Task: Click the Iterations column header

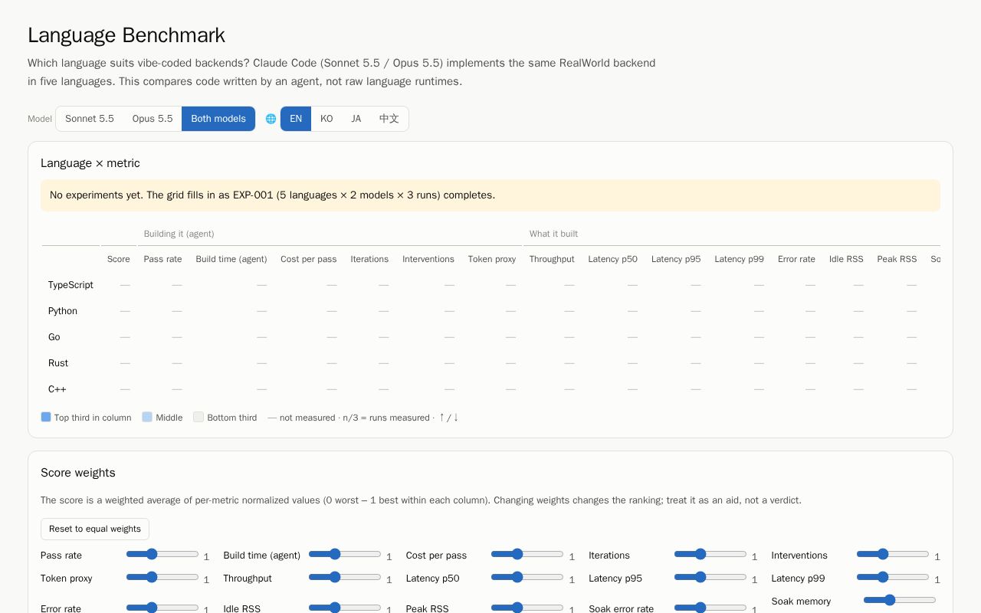Action: 369,259
